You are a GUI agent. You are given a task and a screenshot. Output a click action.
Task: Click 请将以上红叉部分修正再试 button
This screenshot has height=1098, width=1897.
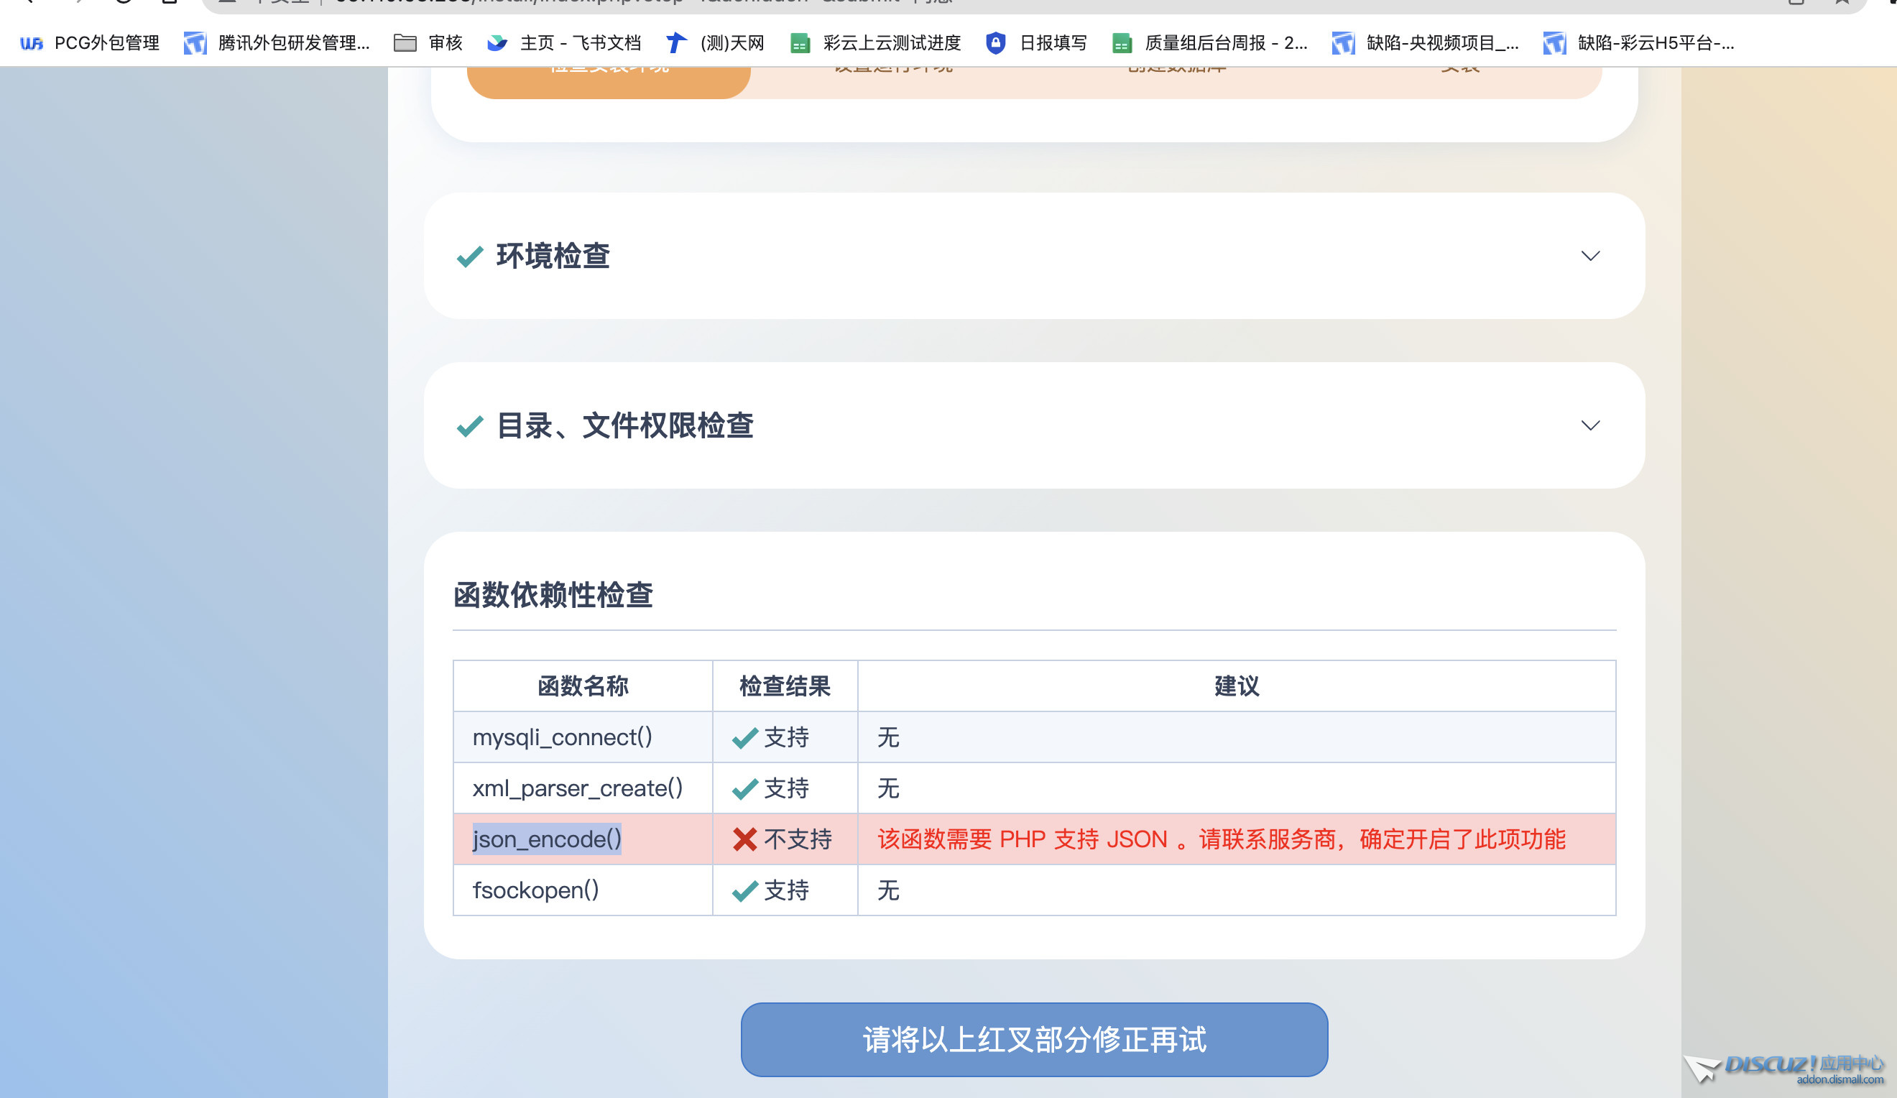pyautogui.click(x=1033, y=1039)
